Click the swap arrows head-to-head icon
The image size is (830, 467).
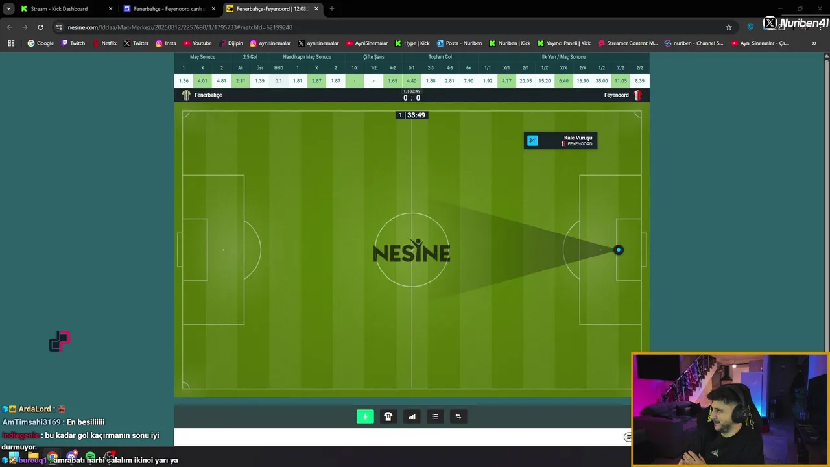[458, 416]
